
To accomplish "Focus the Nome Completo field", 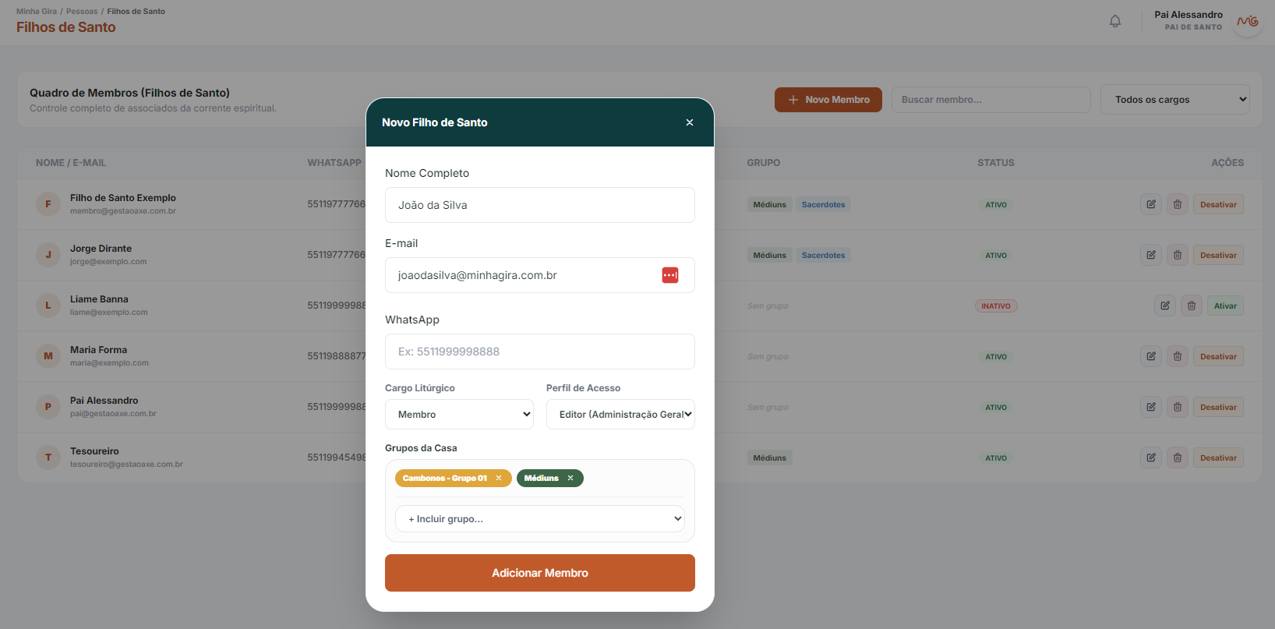I will click(540, 205).
